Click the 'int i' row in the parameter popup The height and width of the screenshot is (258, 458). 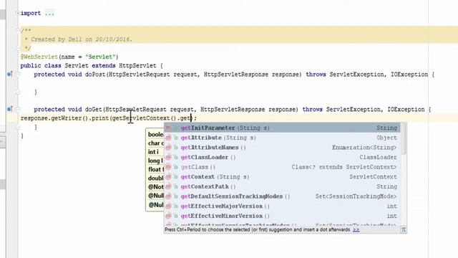click(155, 152)
